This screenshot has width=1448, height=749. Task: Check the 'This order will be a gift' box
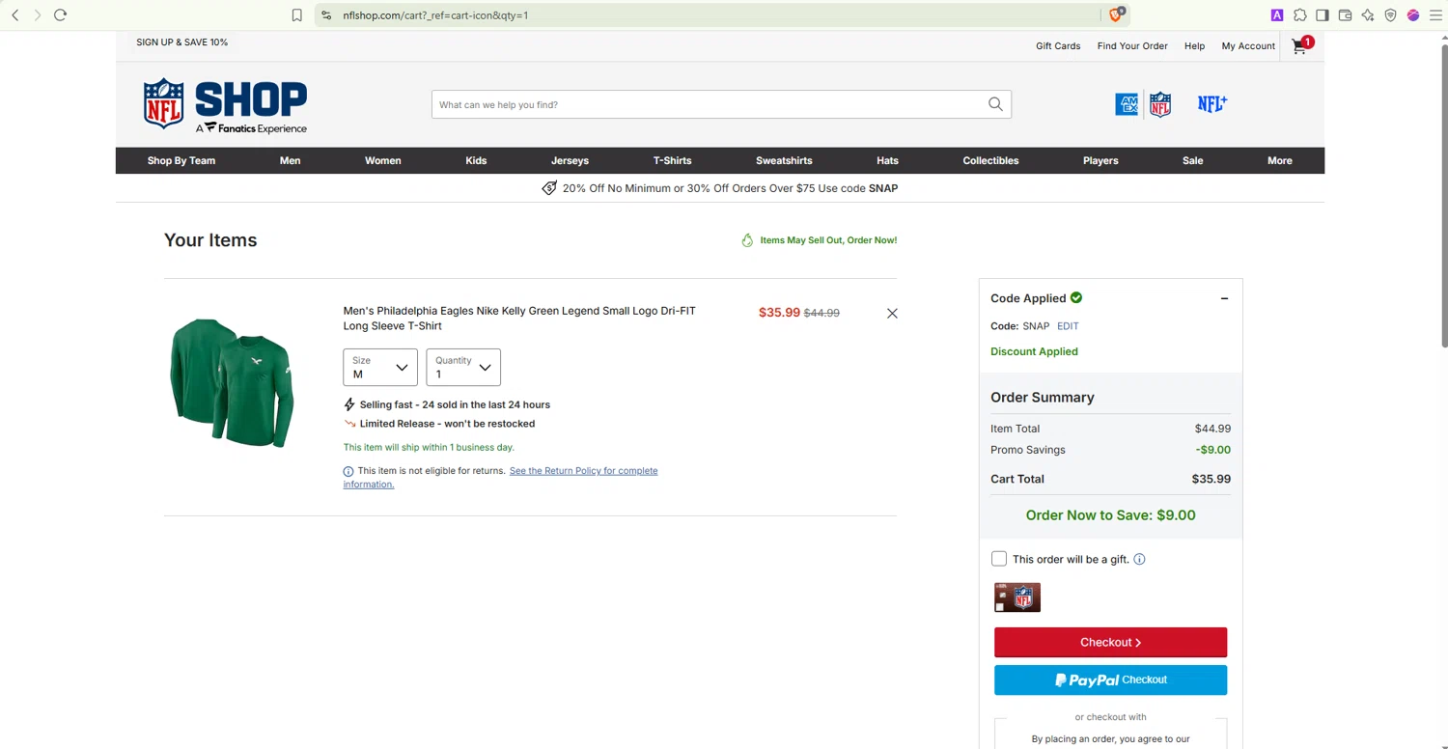(x=999, y=559)
